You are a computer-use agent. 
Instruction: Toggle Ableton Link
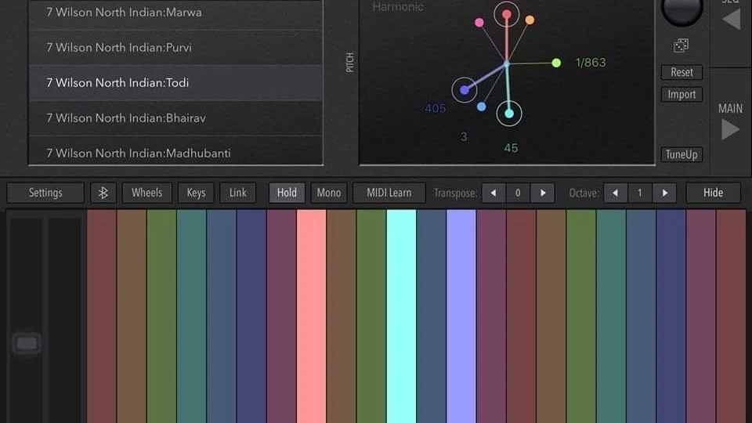coord(238,193)
